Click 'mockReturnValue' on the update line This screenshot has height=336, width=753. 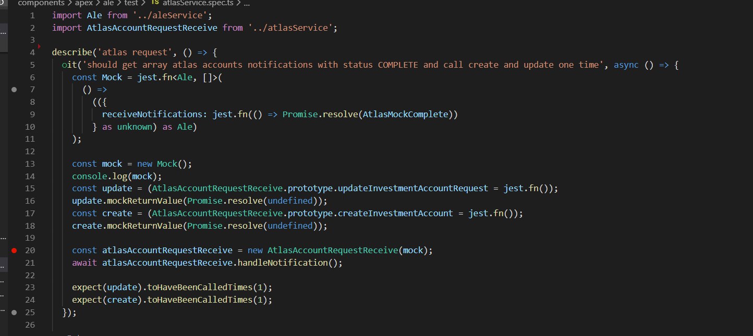coord(144,201)
